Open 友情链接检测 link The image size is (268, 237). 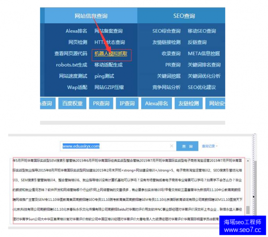(x=166, y=42)
